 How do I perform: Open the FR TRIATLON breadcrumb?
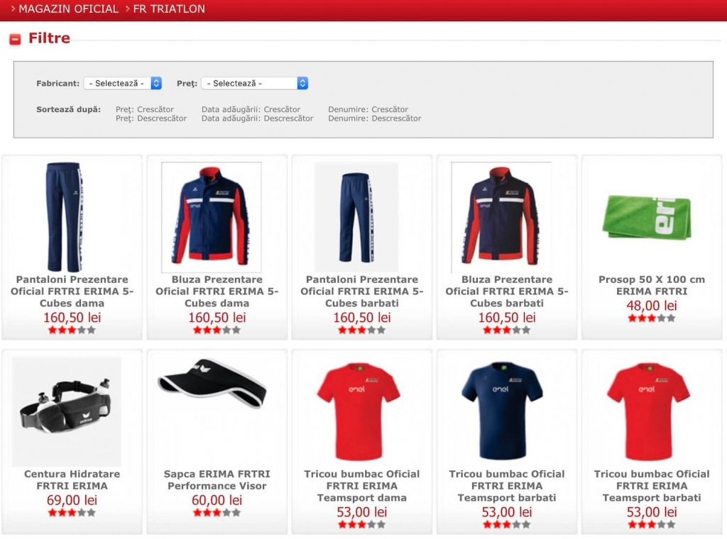point(169,9)
